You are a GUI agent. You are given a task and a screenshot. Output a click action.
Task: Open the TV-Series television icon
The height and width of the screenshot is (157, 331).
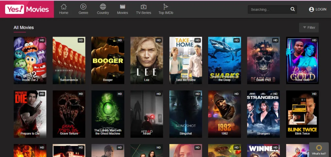(x=144, y=7)
